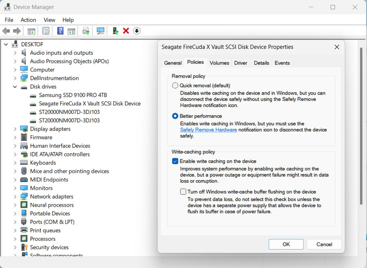The height and width of the screenshot is (268, 367).
Task: Click the Security devices key icon
Action: pos(24,247)
